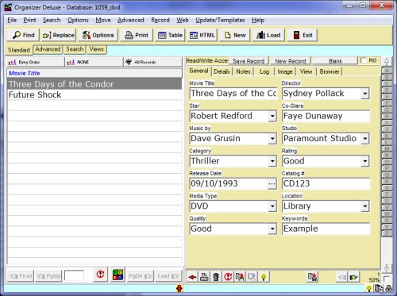This screenshot has width=397, height=296.
Task: Open the Options toolbar button
Action: click(x=98, y=35)
